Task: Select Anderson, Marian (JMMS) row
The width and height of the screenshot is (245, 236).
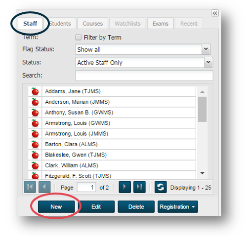Action: pyautogui.click(x=112, y=102)
